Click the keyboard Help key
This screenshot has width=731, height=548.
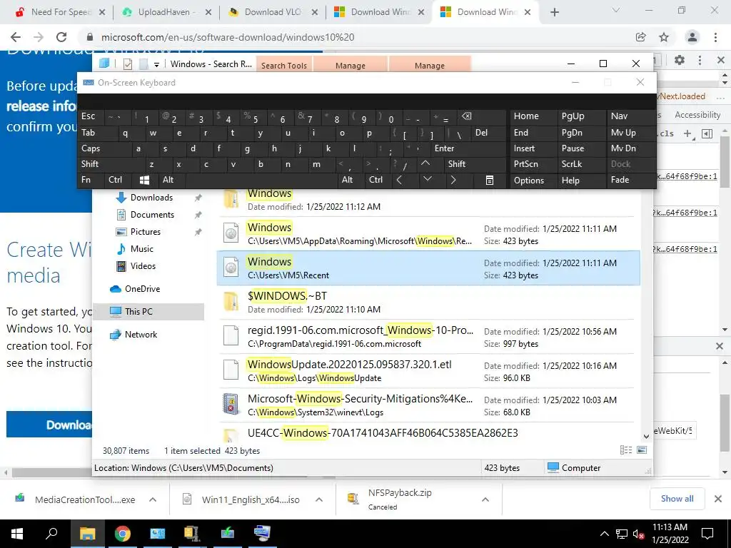570,181
